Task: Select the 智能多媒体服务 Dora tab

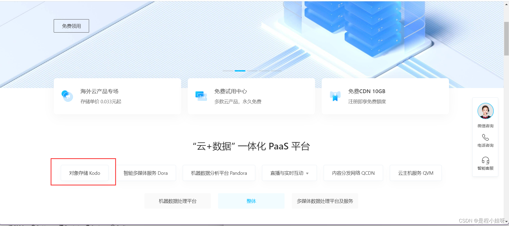Action: click(x=145, y=173)
